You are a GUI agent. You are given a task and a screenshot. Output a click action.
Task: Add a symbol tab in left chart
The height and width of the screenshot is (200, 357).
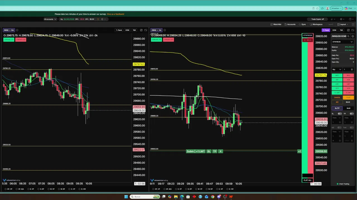click(x=17, y=30)
